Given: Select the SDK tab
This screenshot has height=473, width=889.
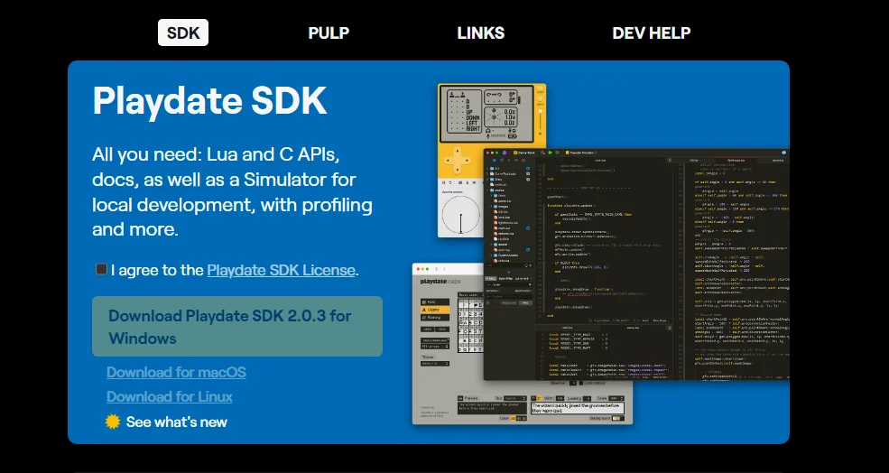Looking at the screenshot, I should pyautogui.click(x=183, y=32).
